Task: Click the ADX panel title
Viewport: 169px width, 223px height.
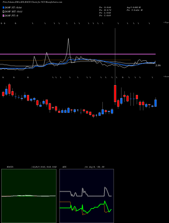Action: [x=64, y=167]
